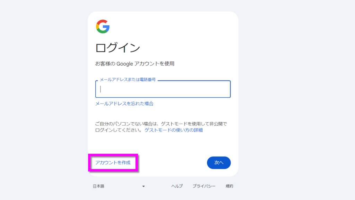This screenshot has height=200, width=355.
Task: Click the floating メールアドレスまたは電話番号 field label
Action: click(x=128, y=80)
